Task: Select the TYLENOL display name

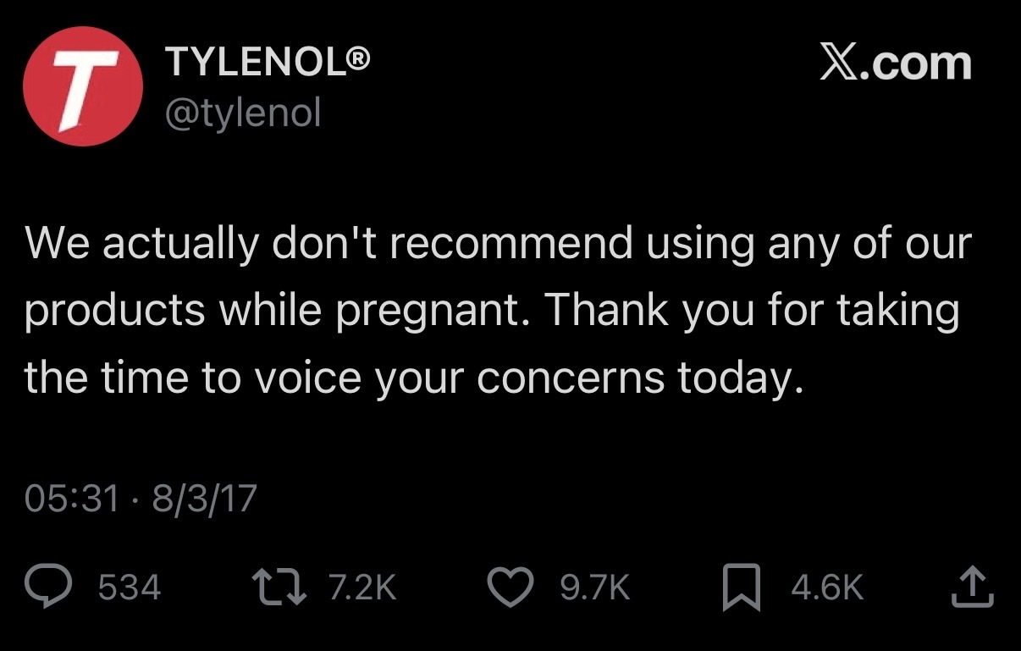Action: tap(257, 63)
